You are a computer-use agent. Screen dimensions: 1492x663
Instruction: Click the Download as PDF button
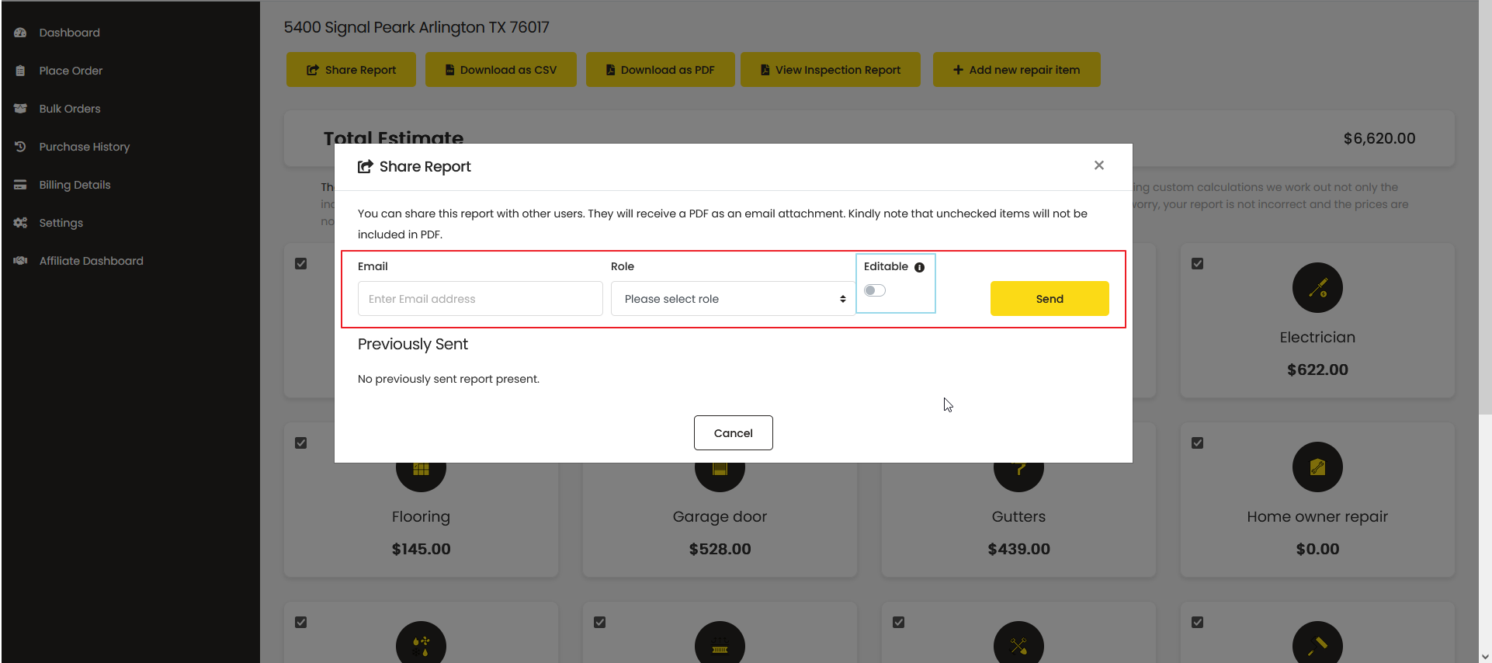(660, 70)
